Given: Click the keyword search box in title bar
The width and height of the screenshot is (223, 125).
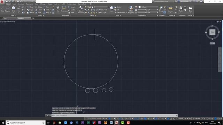Looking at the screenshot, I should point(164,1).
